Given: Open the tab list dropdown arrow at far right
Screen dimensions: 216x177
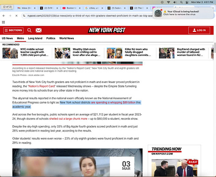Looking at the screenshot, I should 213,8.
